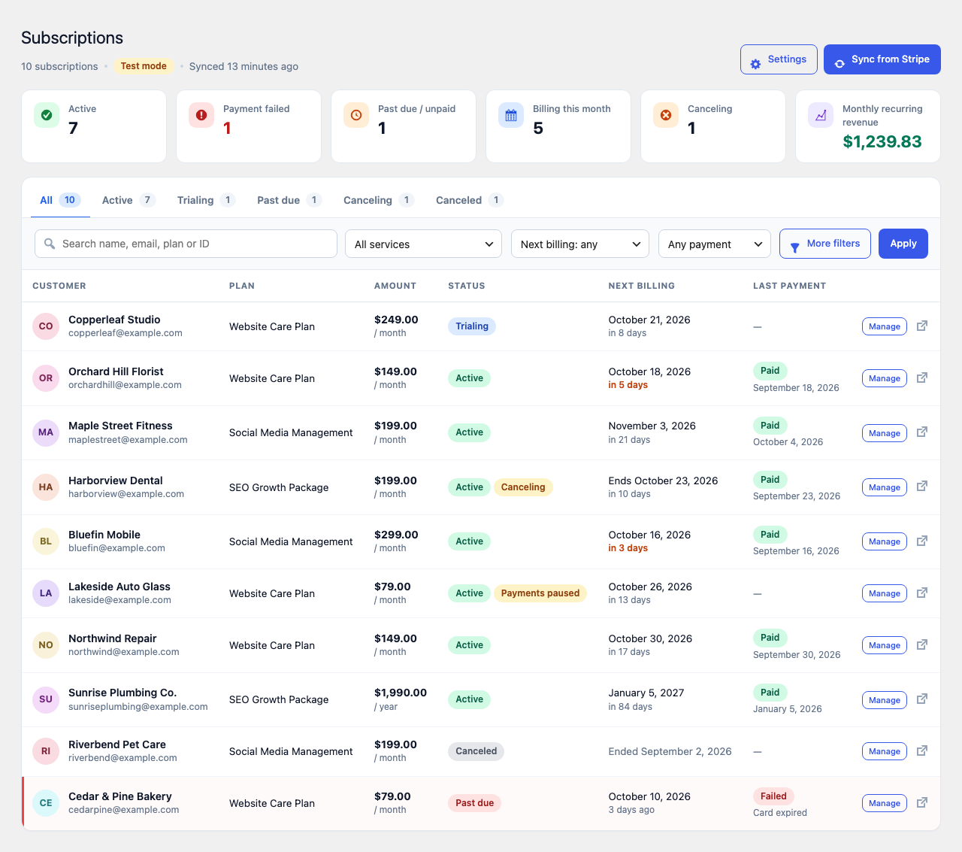Open external link for Riverbend Pet Care
Viewport: 962px width, 852px height.
[922, 750]
